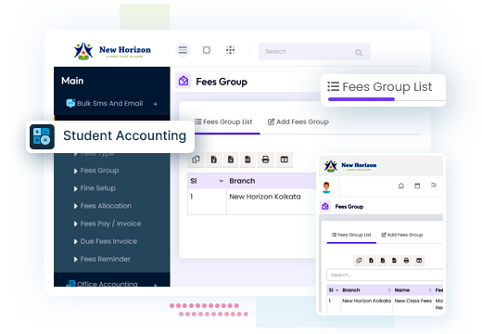Click the New Horizon logo in mobile preview
This screenshot has width=482, height=334.
click(x=350, y=166)
